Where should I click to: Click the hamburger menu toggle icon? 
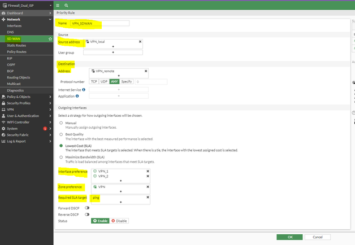(x=58, y=5)
